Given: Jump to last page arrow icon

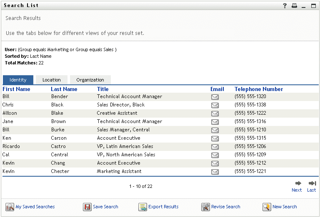Looking at the screenshot, I should 312,183.
